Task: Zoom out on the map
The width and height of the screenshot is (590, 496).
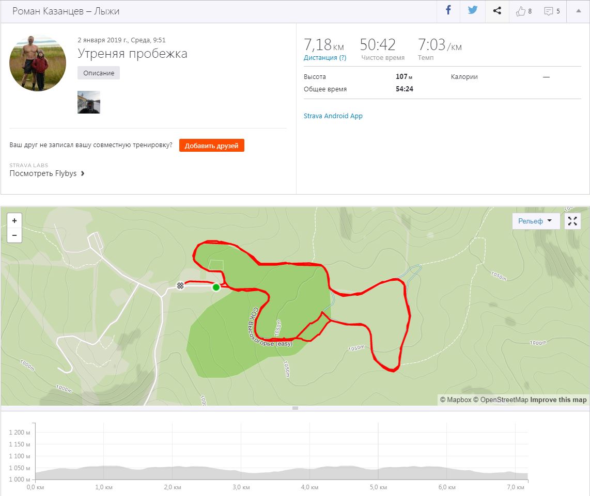Action: click(x=14, y=235)
